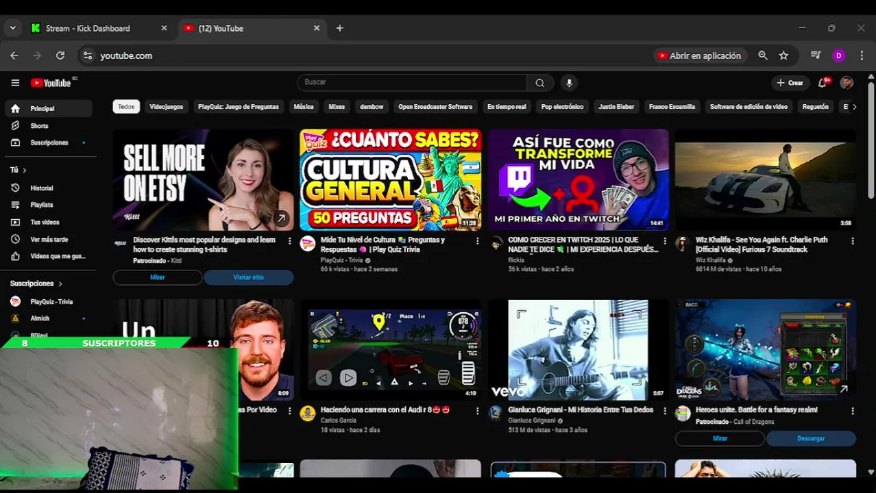The height and width of the screenshot is (493, 876).
Task: Select the Mixes filter chip
Action: coord(337,107)
